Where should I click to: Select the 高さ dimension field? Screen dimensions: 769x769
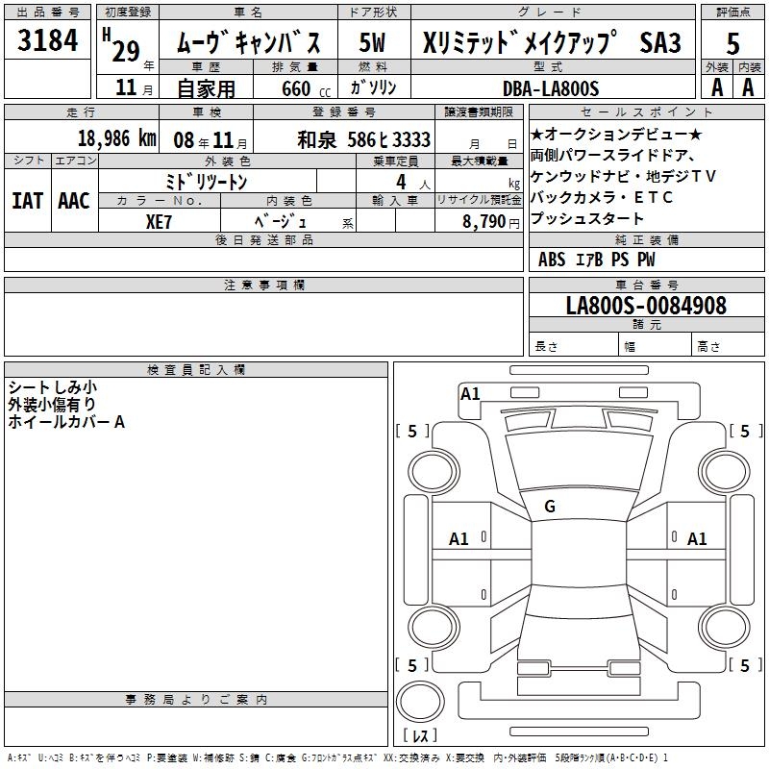pyautogui.click(x=729, y=345)
